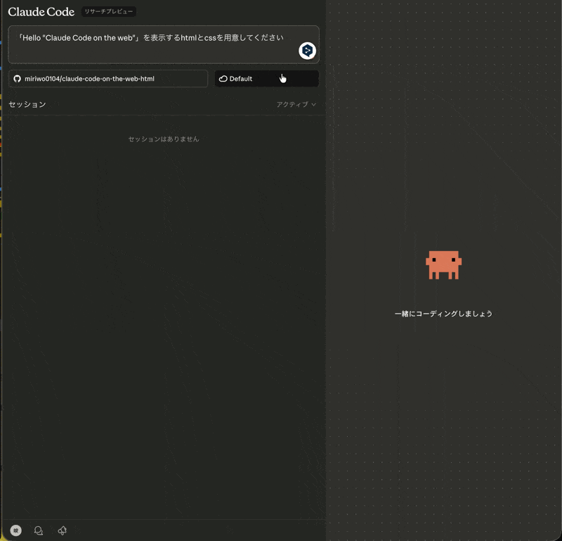Click the 一緒にコーディングしましょう greeting text
This screenshot has height=541, width=562.
[444, 314]
